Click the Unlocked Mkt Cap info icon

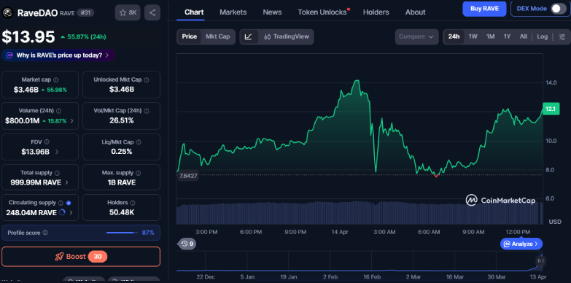(x=147, y=80)
